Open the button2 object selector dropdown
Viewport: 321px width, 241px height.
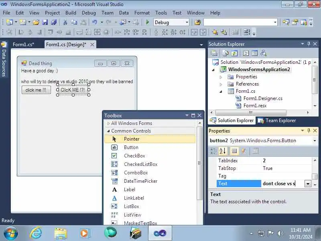[x=315, y=141]
